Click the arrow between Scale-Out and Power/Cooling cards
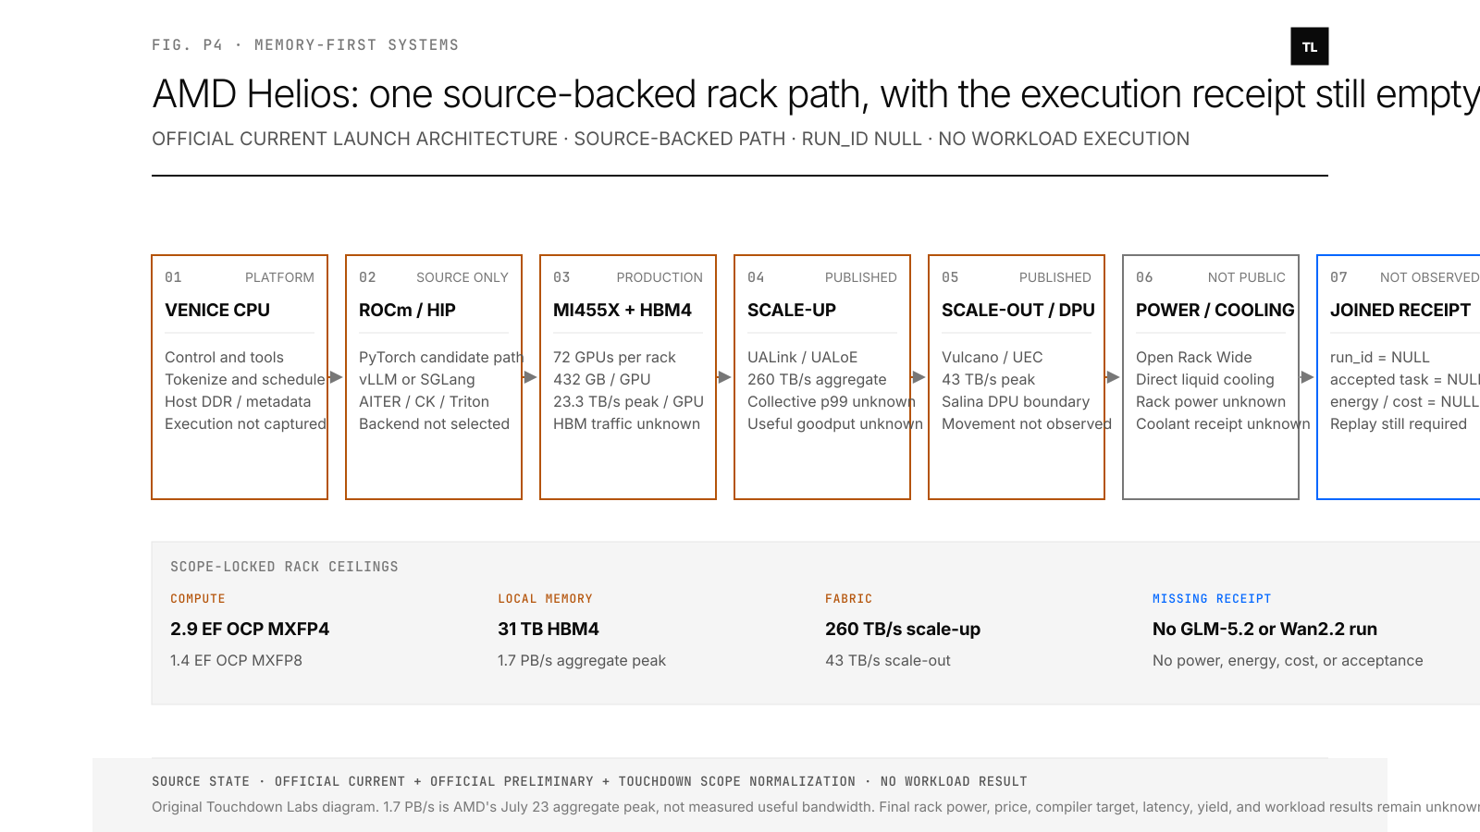1480x832 pixels. tap(1114, 377)
